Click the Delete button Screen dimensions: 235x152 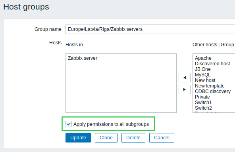coord(133,138)
